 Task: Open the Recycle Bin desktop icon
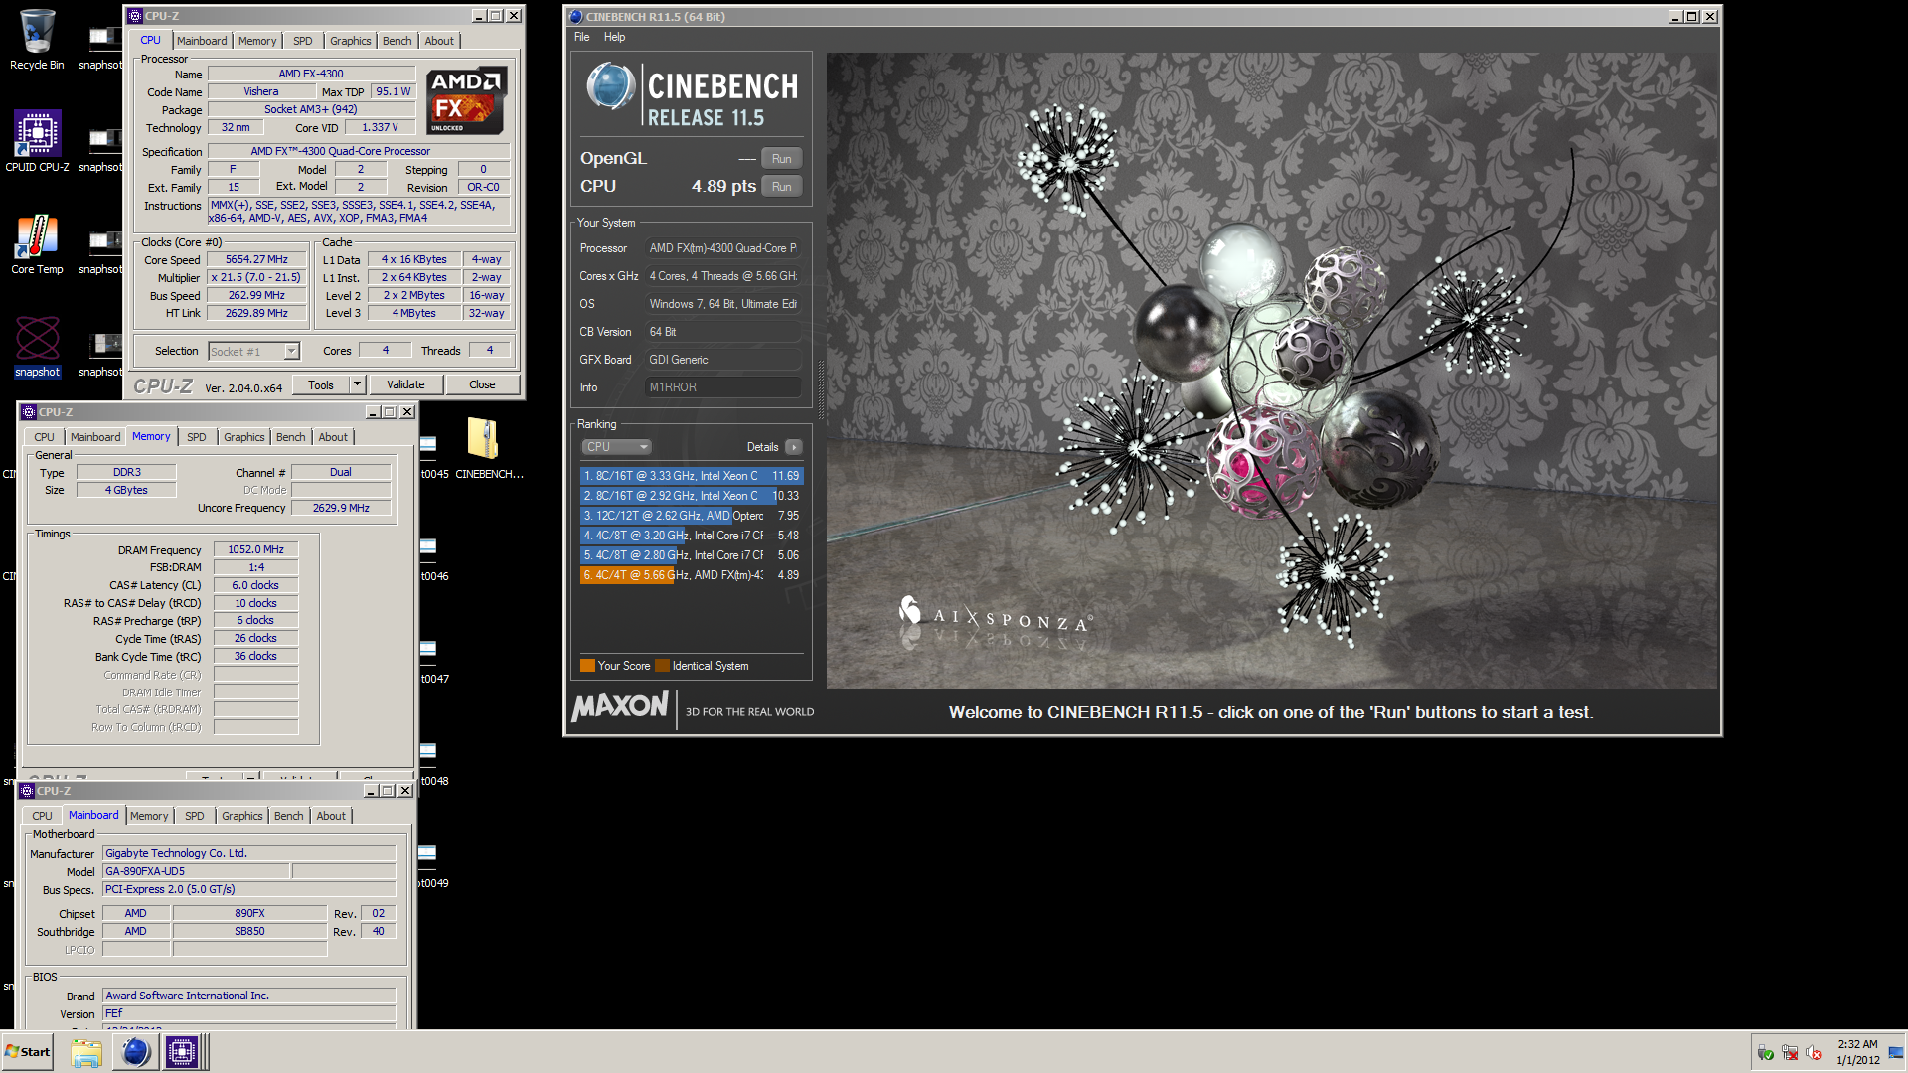[x=37, y=40]
